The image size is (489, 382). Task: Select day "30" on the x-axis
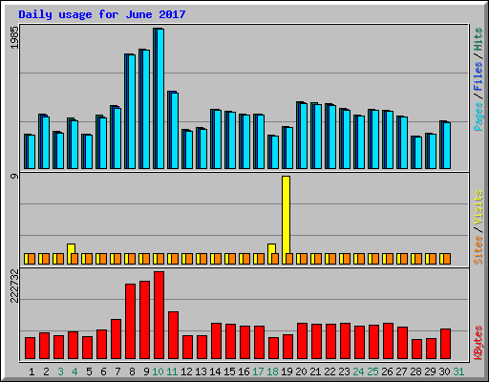tap(444, 371)
